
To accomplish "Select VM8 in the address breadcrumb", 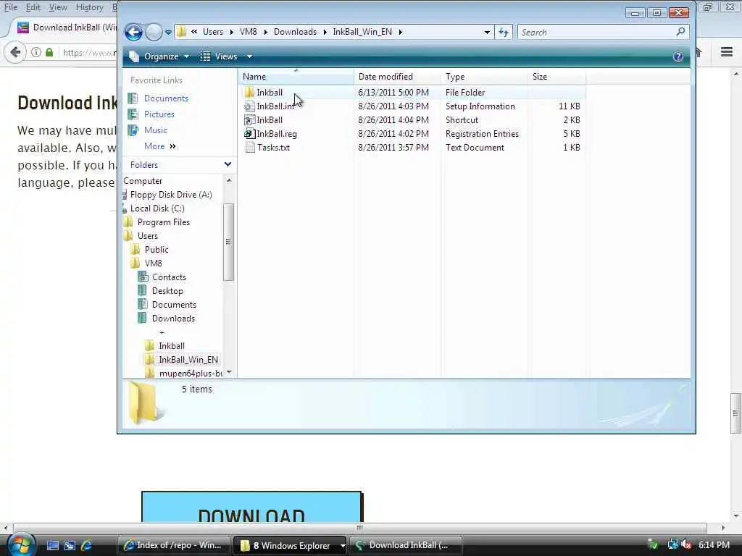I will (x=249, y=32).
